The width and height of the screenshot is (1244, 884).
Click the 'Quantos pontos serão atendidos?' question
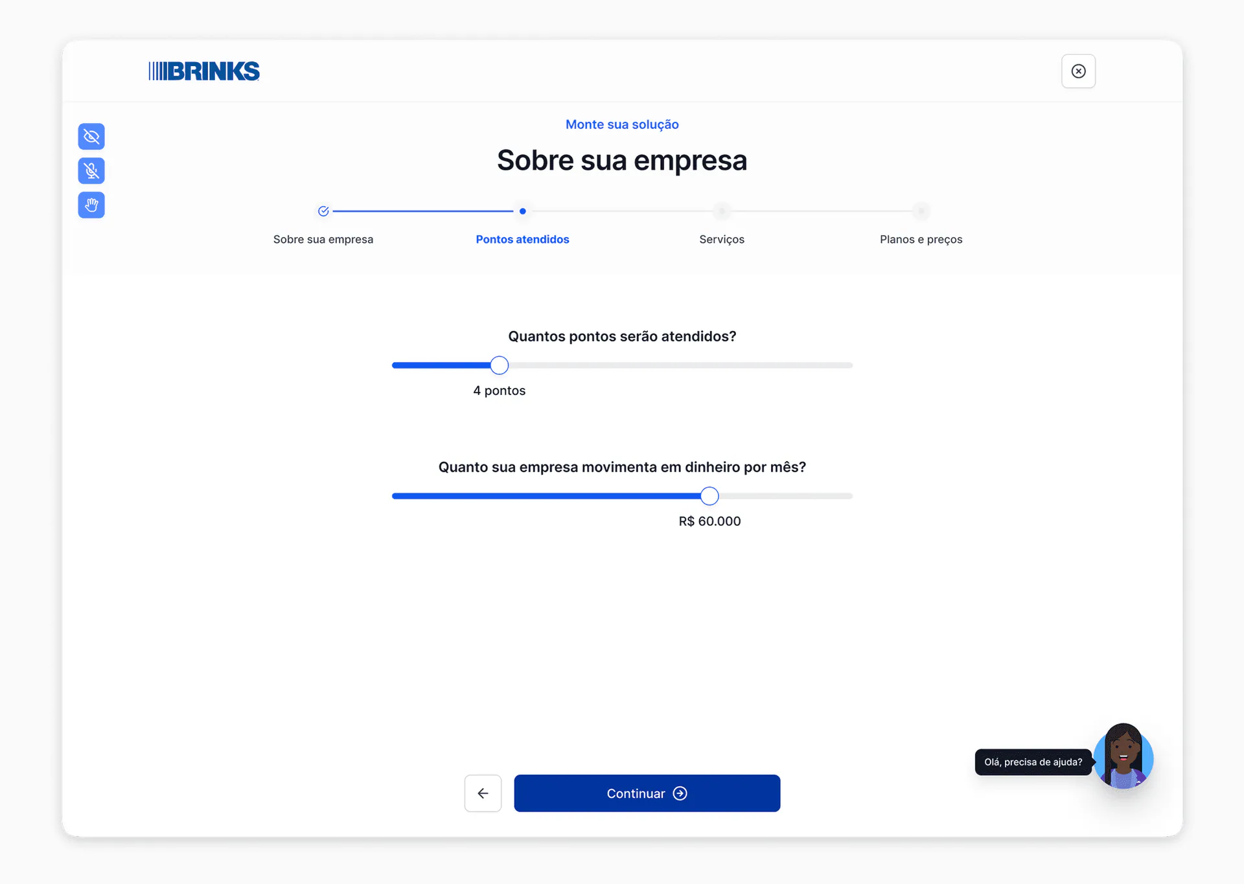tap(622, 336)
